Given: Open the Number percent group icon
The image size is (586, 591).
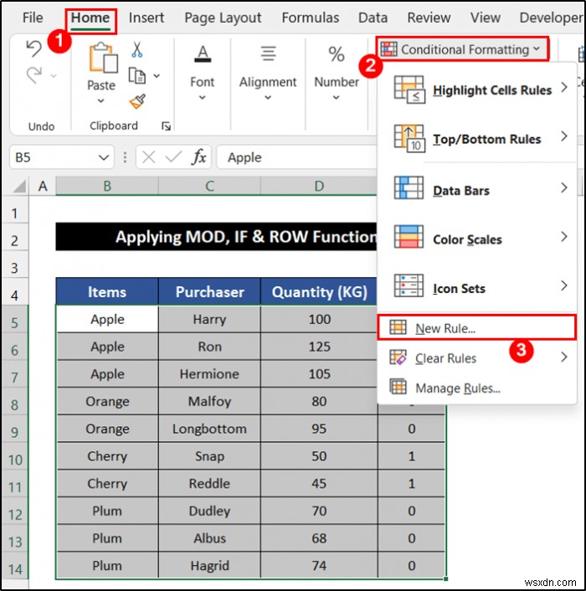Looking at the screenshot, I should tap(337, 54).
